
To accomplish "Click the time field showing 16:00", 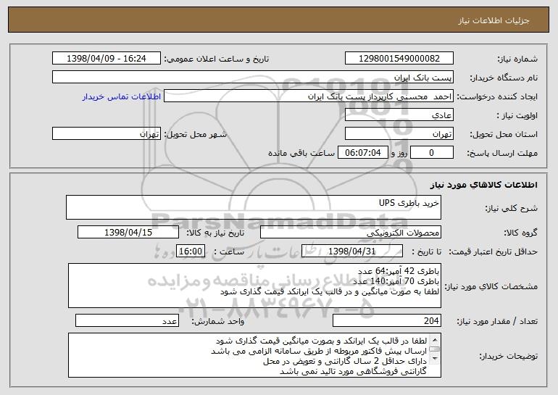I will click(191, 251).
